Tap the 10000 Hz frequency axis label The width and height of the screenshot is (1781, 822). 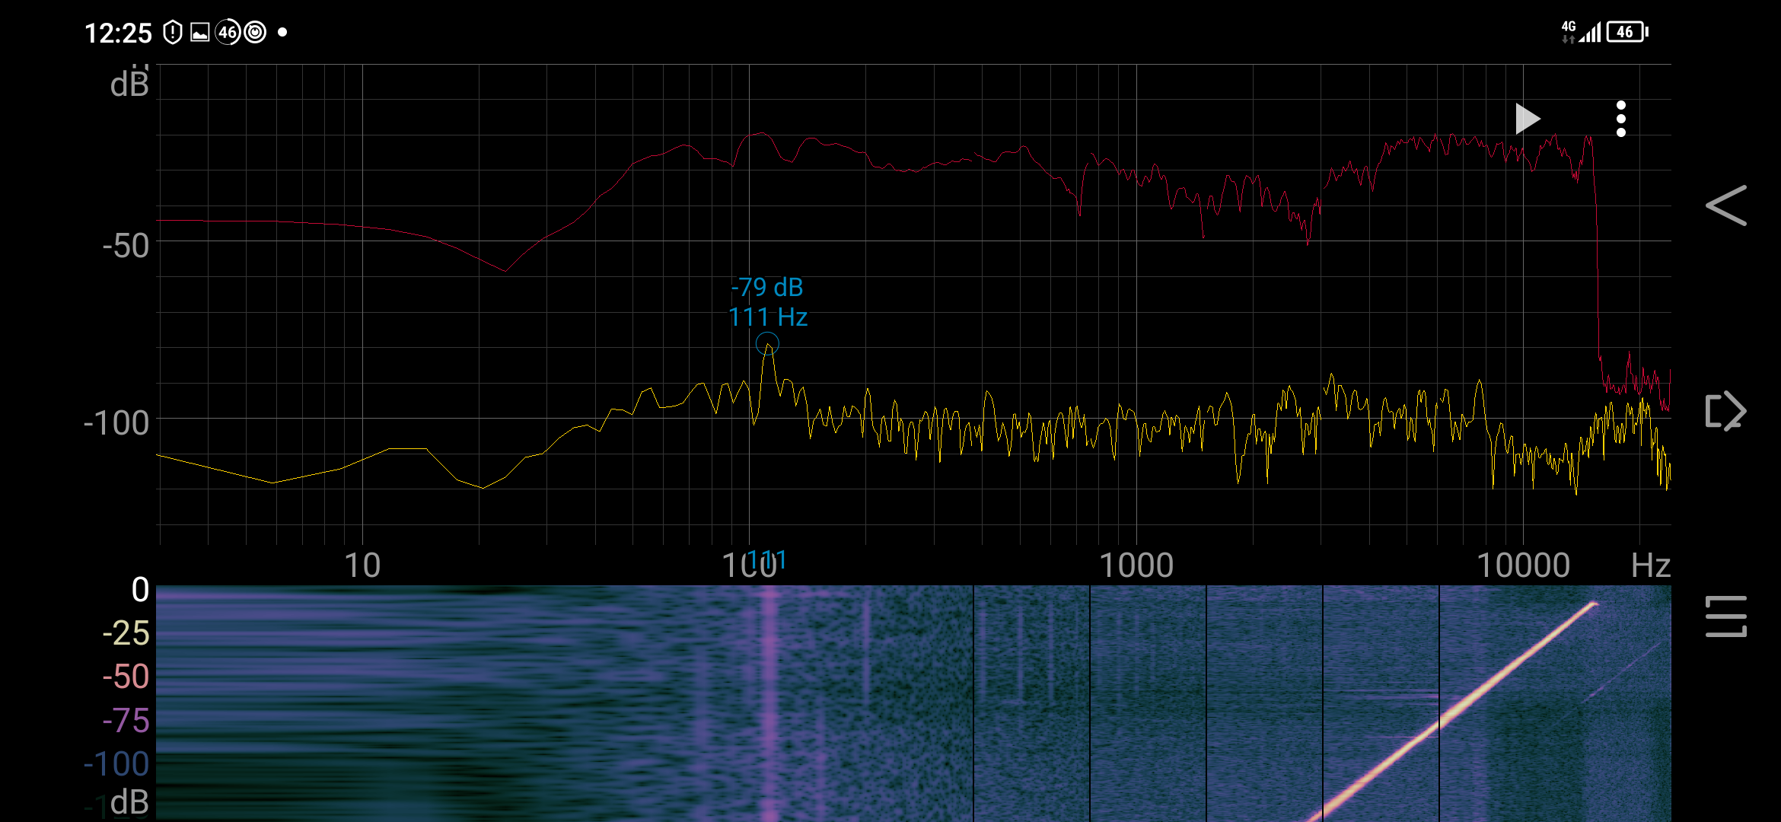pos(1523,566)
